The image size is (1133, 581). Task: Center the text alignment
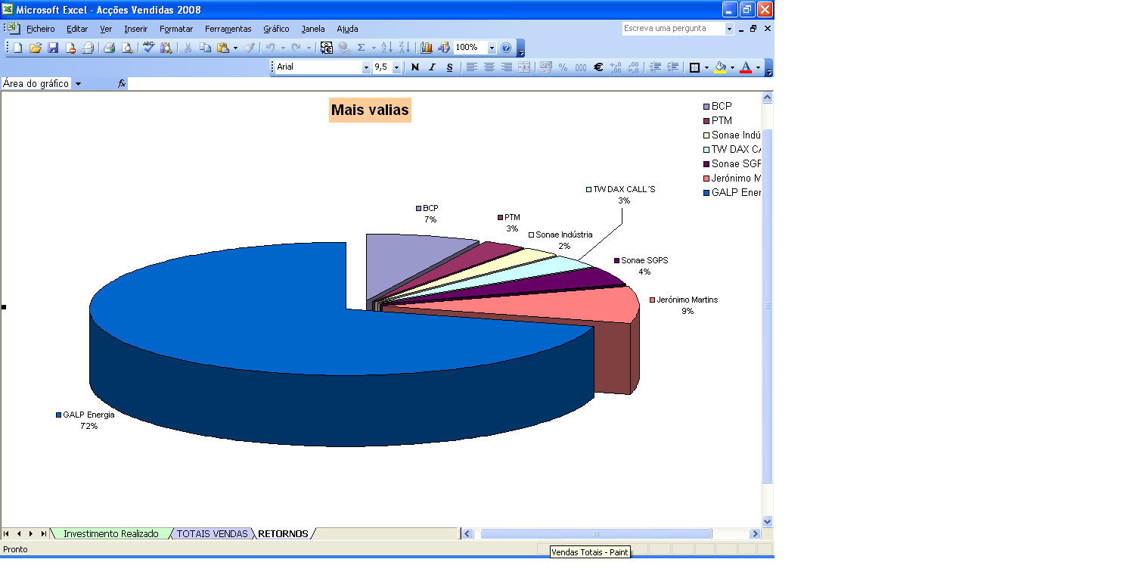489,67
